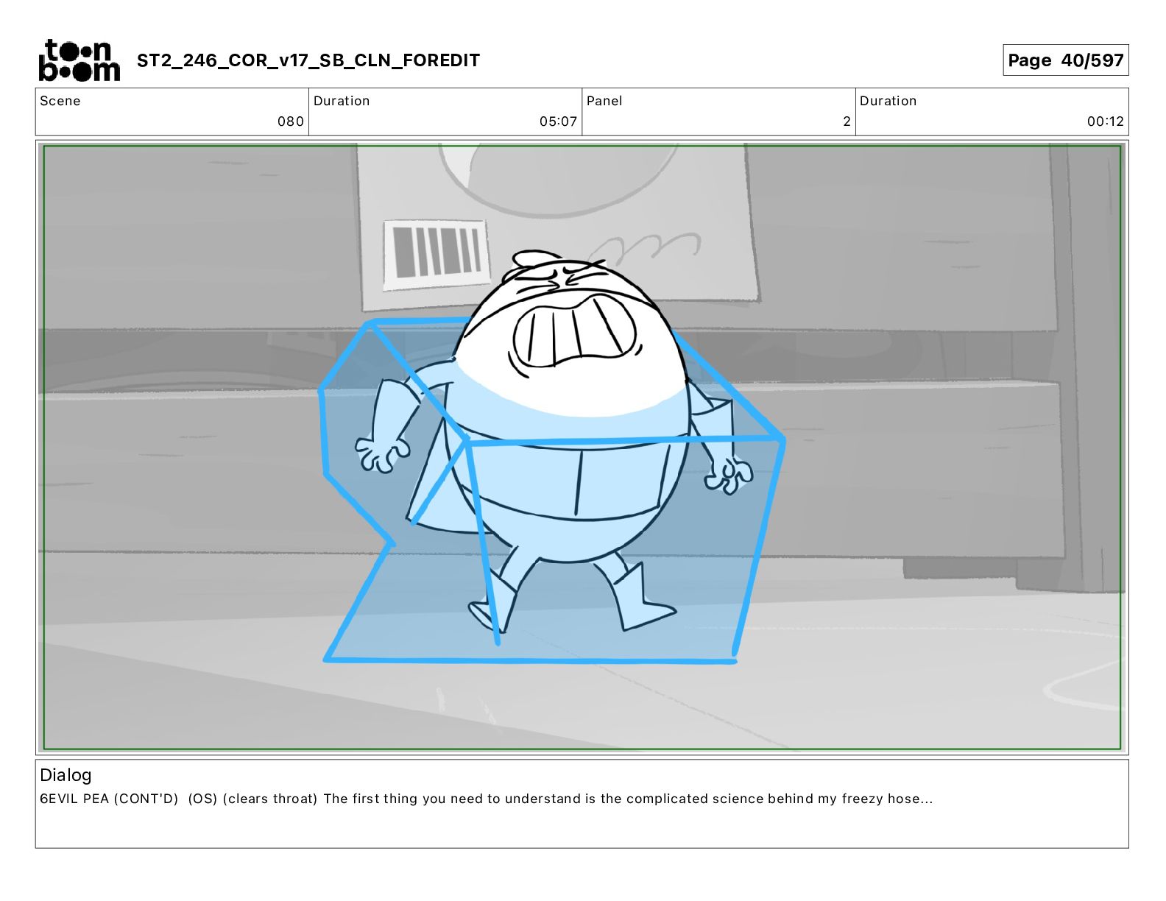The height and width of the screenshot is (901, 1166).
Task: Click the storyboard panel drawing of the frozen character
Action: tap(582, 448)
